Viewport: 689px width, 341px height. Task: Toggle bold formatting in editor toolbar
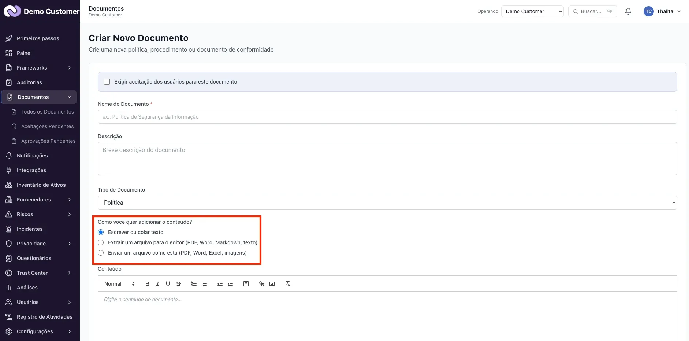coord(147,284)
